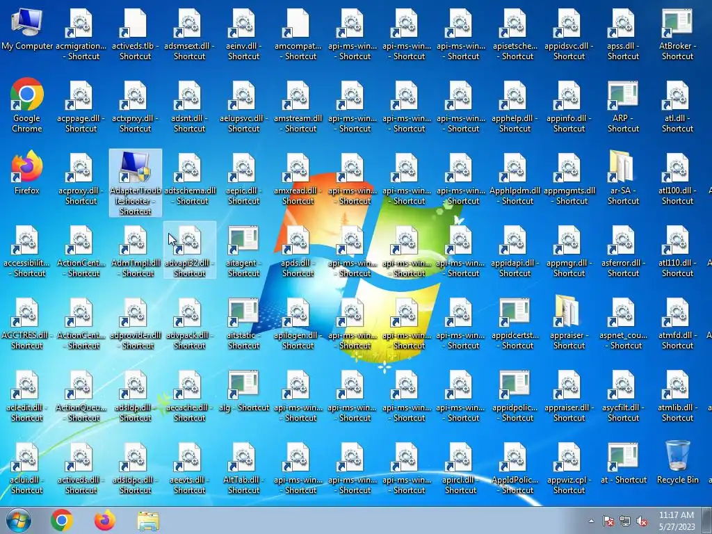
Task: Select the AdmTmpl.dll shortcut
Action: (136, 250)
